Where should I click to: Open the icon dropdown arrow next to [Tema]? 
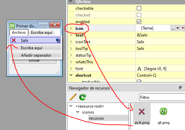pyautogui.click(x=178, y=28)
